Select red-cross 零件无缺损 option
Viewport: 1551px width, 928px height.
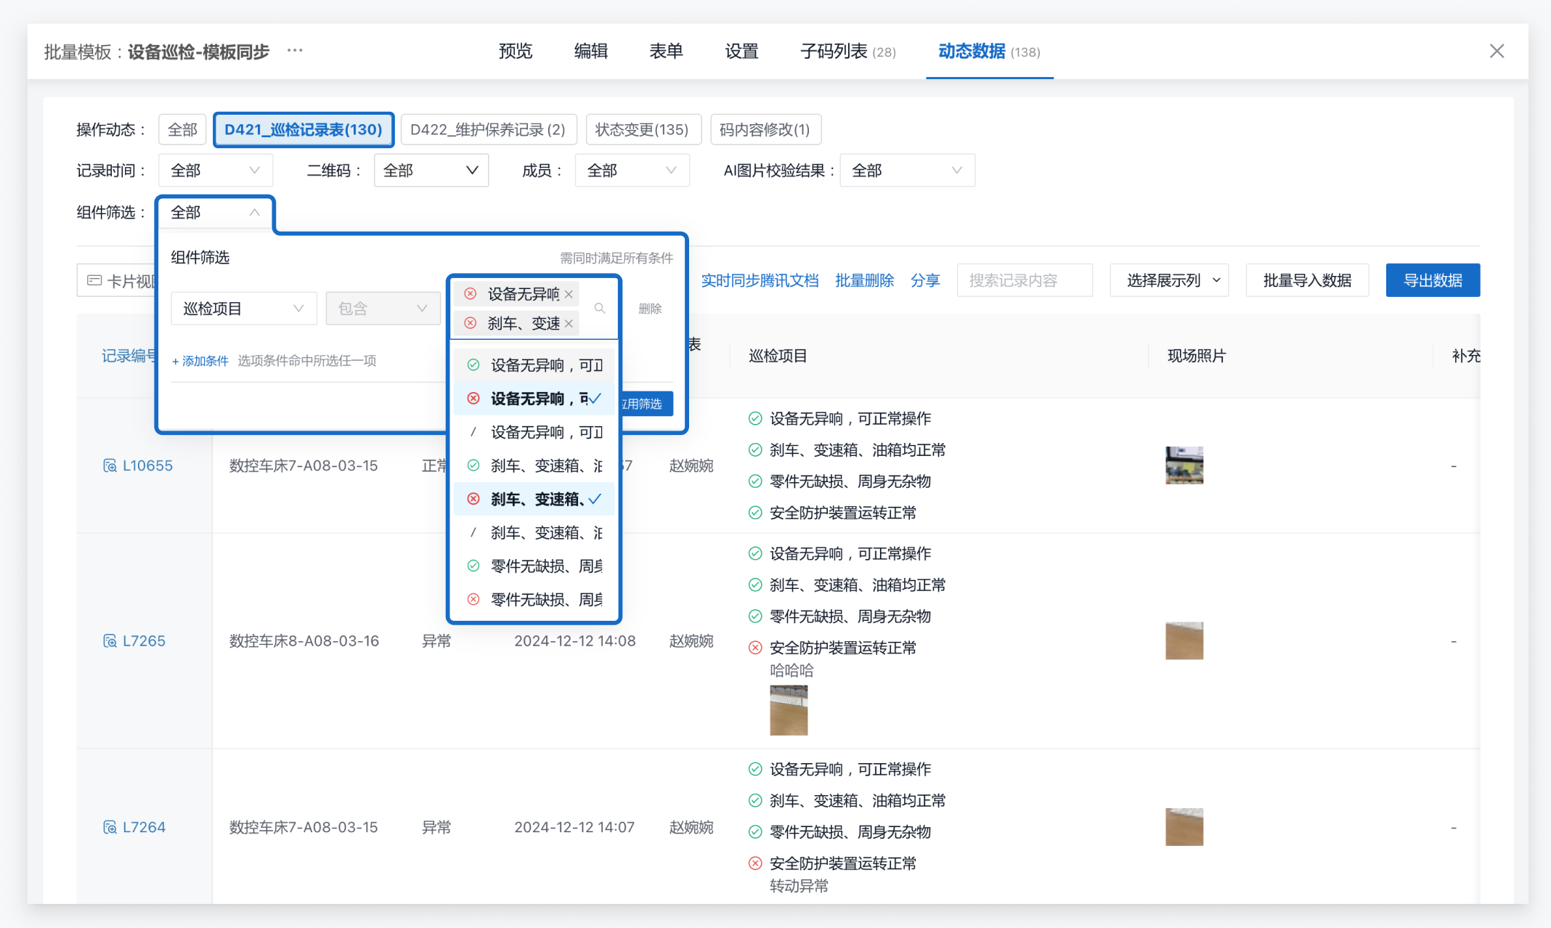click(534, 599)
